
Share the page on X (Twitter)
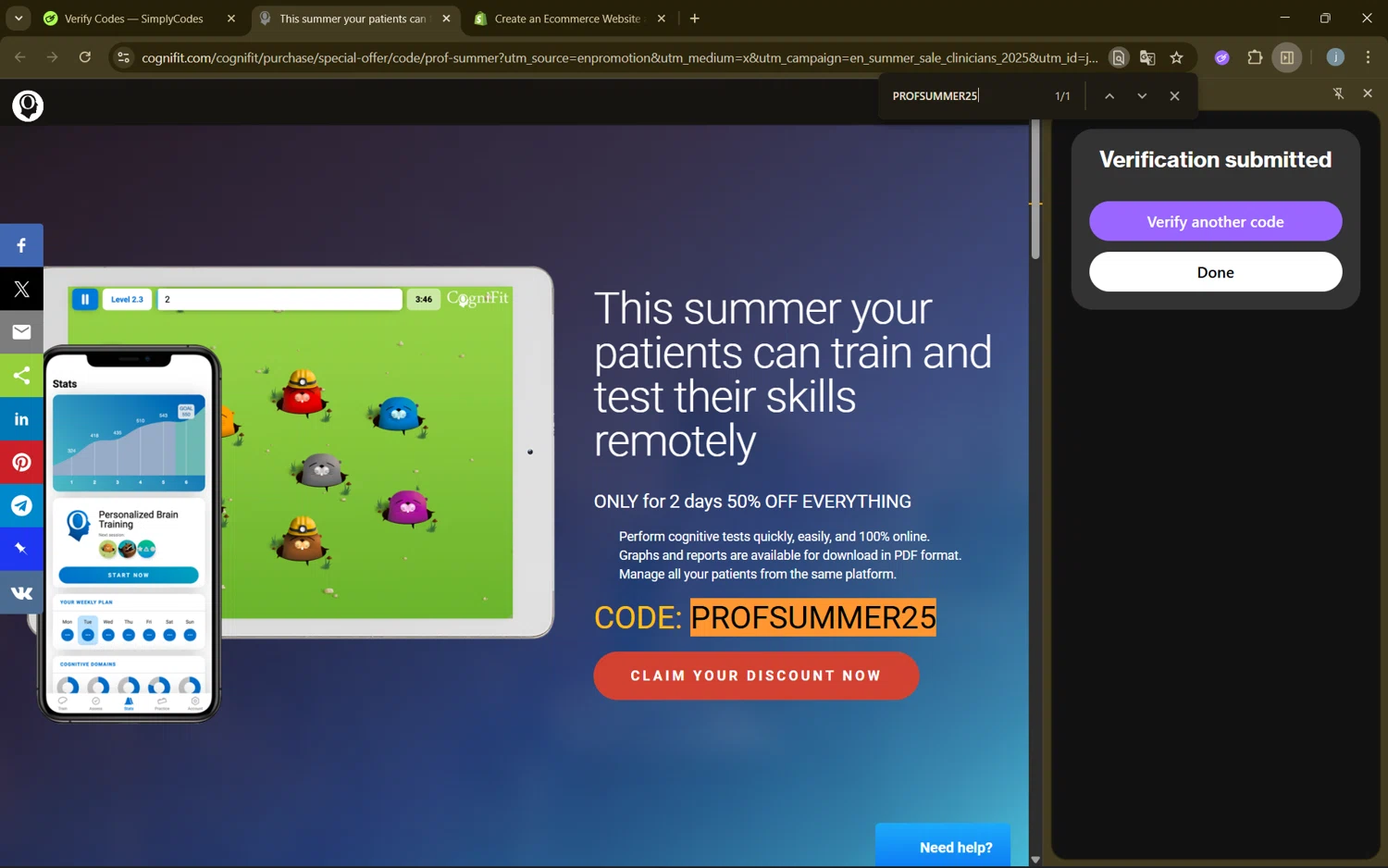click(x=21, y=289)
